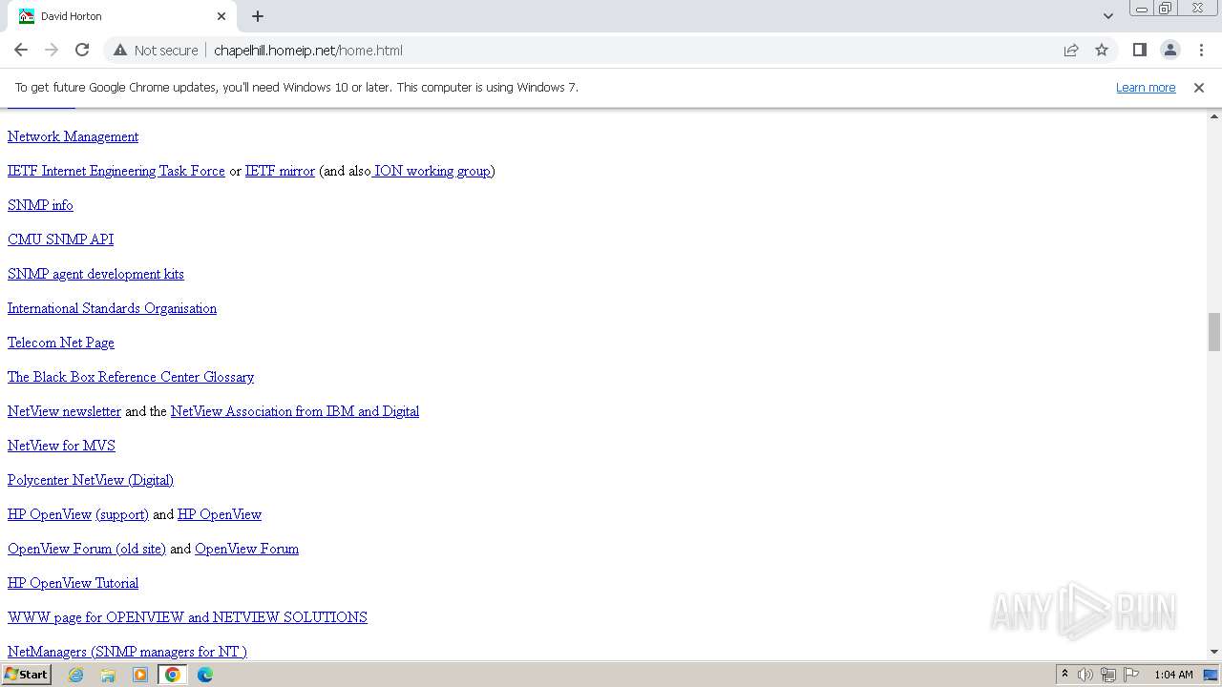Open Windows Explorer folder in taskbar
The height and width of the screenshot is (687, 1222).
(x=108, y=675)
